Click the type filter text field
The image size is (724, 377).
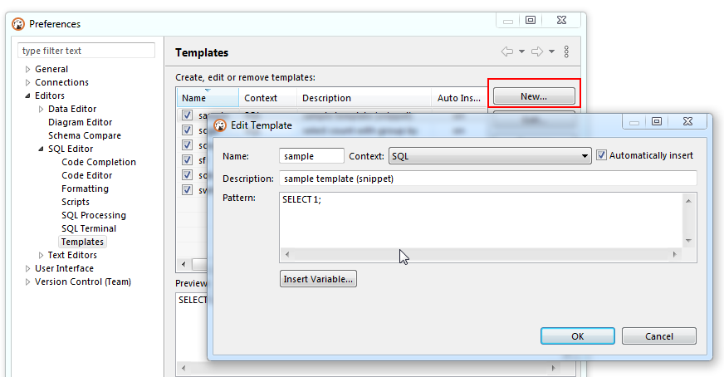[86, 51]
